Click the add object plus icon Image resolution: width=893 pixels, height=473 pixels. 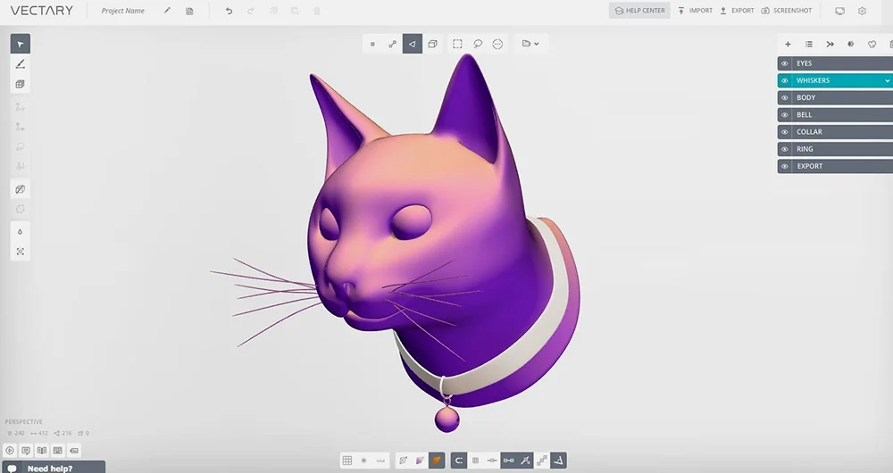tap(788, 44)
